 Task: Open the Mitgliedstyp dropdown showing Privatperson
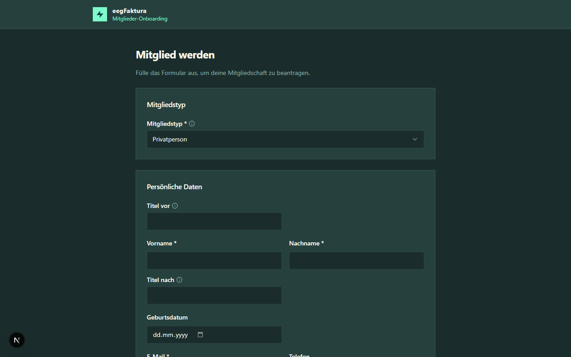(x=285, y=139)
